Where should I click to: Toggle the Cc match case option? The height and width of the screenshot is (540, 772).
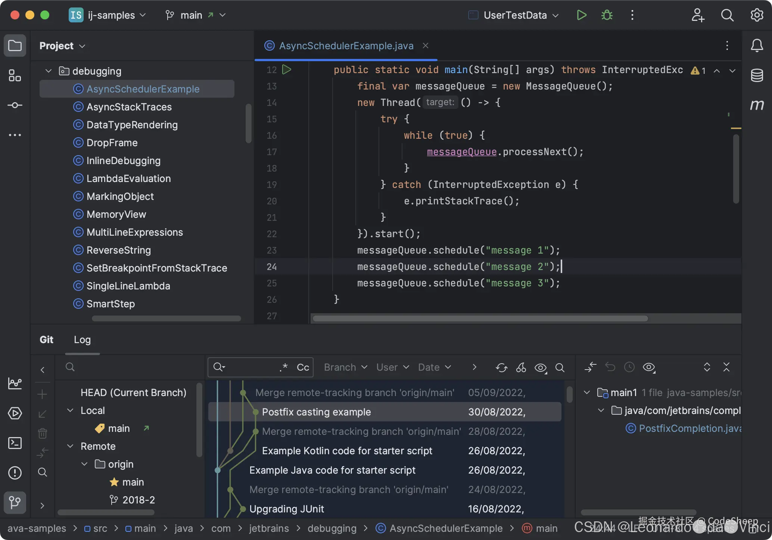(x=303, y=368)
